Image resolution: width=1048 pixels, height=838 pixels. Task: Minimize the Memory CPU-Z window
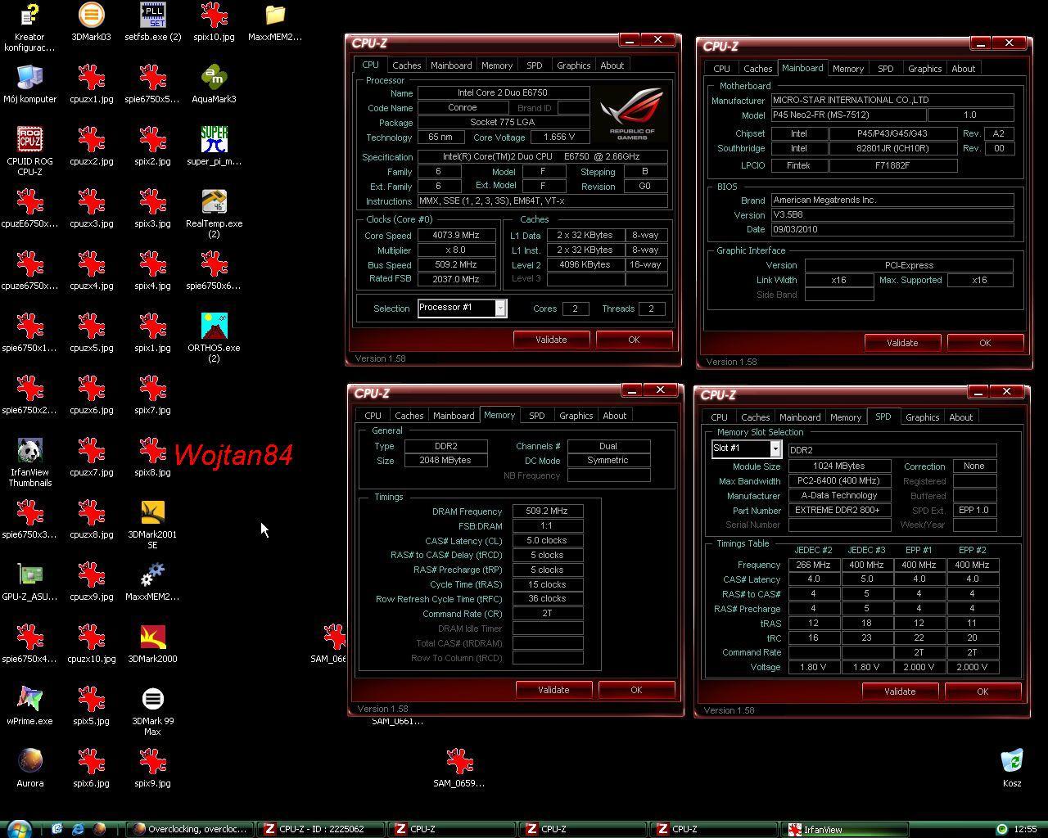(631, 390)
